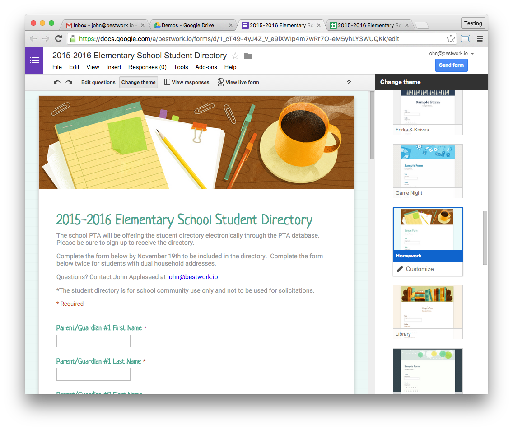Switch to Demos - Google Drive tab
This screenshot has height=430, width=513.
[188, 25]
